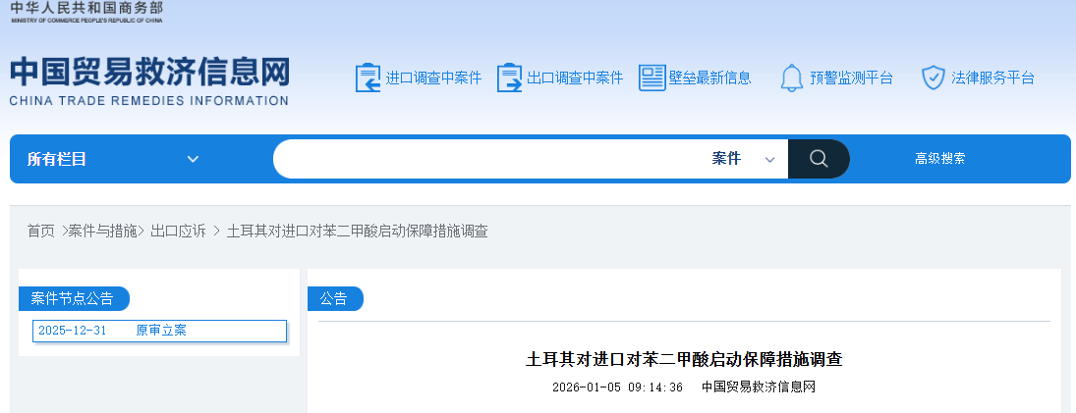
Task: Click the Ministry of Commerce header logo
Action: (x=86, y=12)
